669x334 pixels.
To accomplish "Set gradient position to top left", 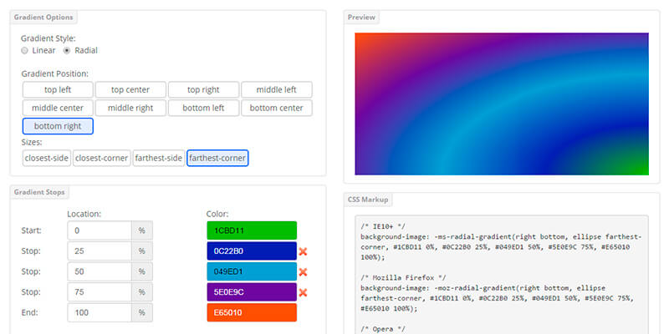I will (58, 89).
